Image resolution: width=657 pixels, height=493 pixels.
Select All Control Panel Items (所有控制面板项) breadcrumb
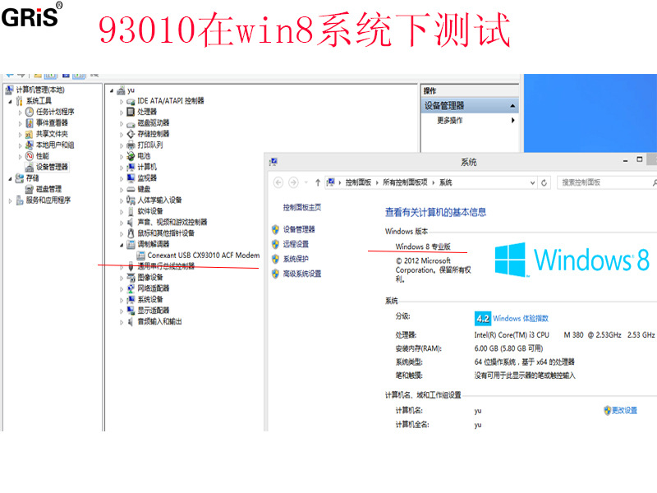coord(405,182)
